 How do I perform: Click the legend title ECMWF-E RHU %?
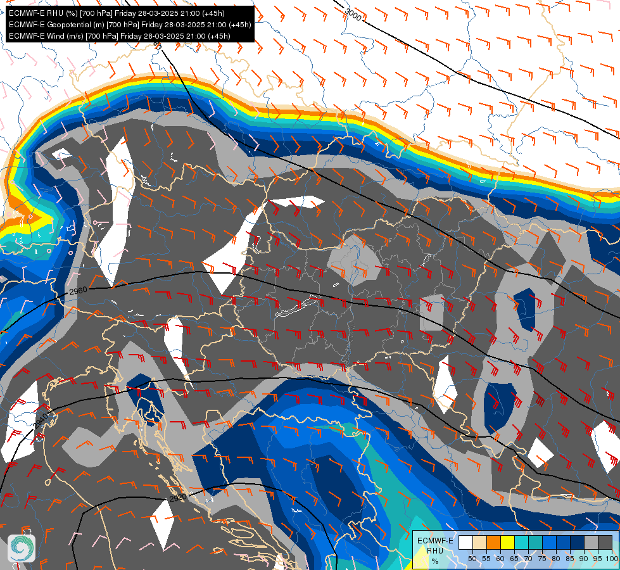(x=435, y=550)
